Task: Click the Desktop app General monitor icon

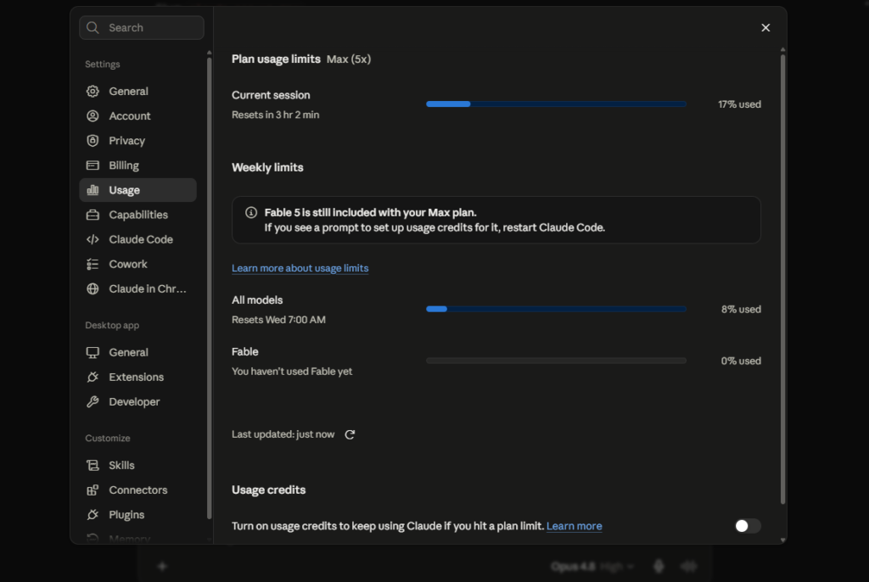Action: click(93, 352)
